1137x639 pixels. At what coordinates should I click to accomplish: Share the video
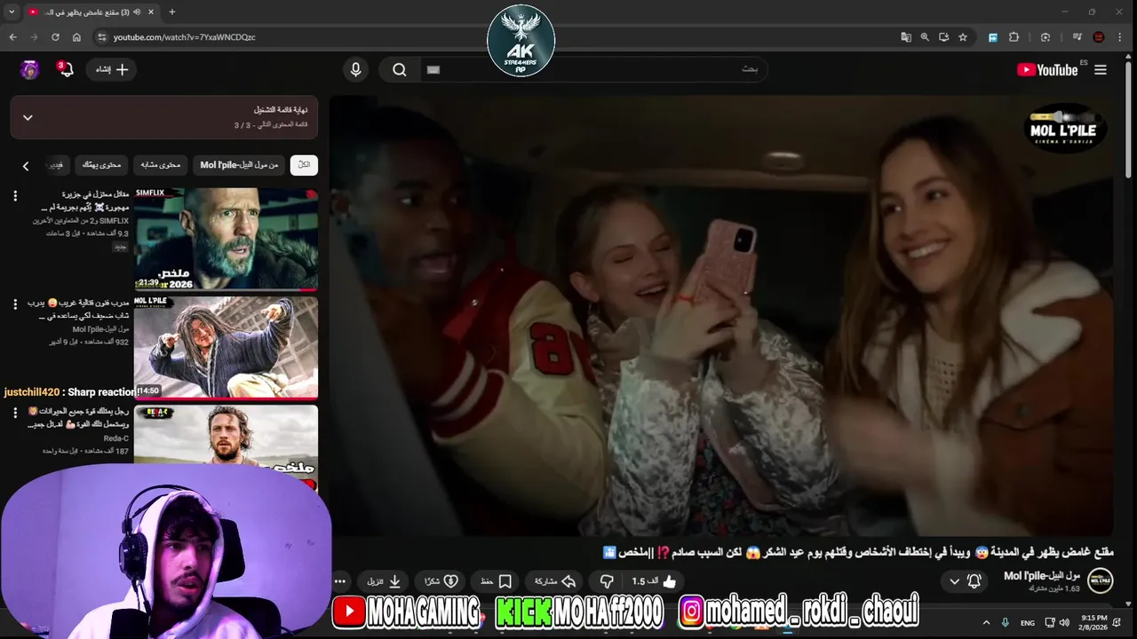tap(555, 581)
